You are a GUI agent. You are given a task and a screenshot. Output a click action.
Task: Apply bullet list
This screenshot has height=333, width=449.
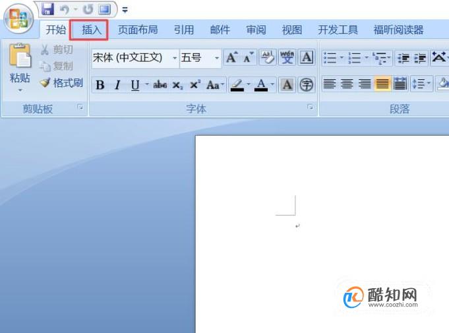[330, 58]
